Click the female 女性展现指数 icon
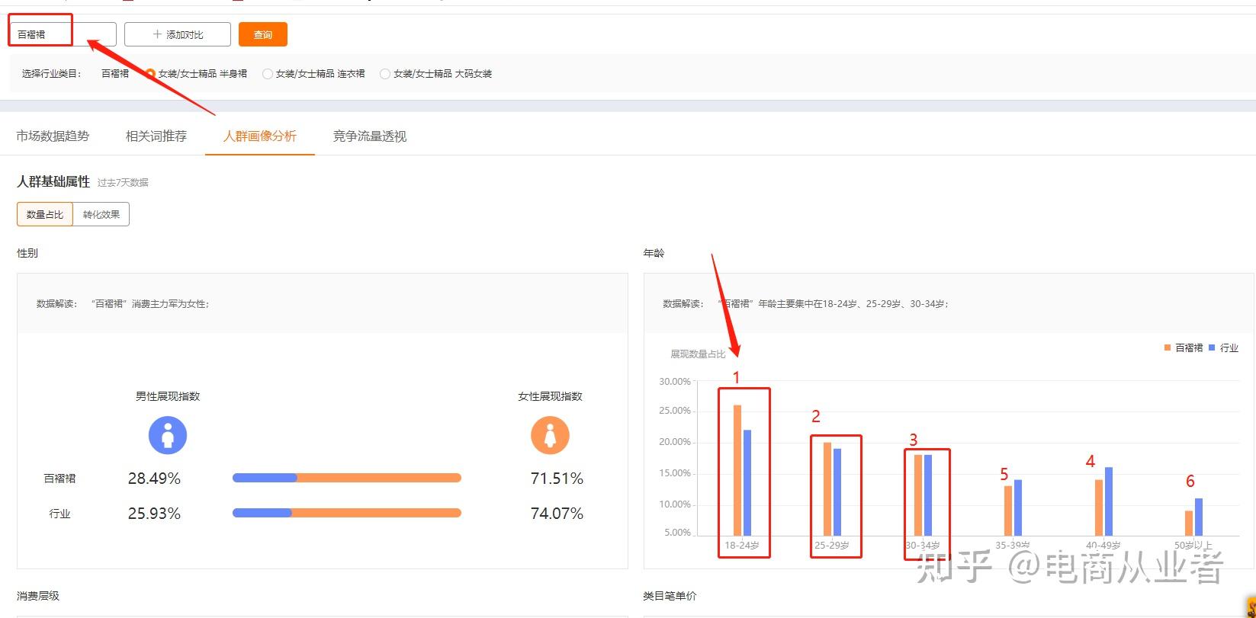 click(551, 435)
